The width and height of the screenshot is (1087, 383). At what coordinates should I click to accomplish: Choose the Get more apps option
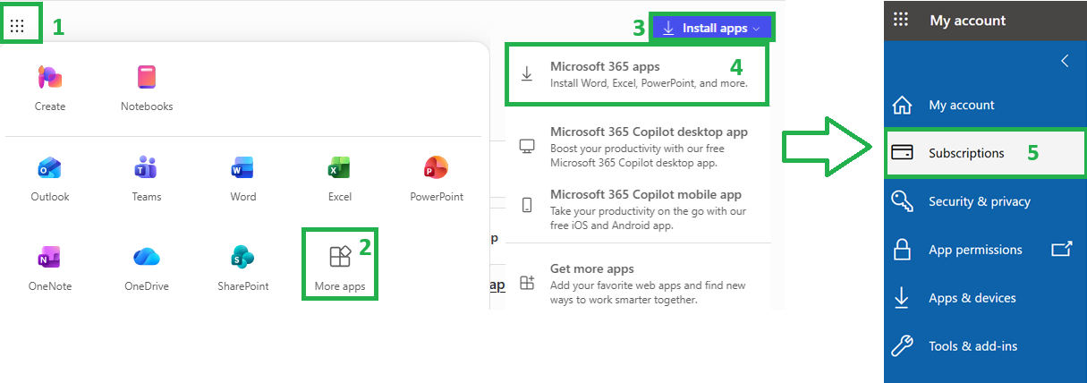tap(639, 283)
